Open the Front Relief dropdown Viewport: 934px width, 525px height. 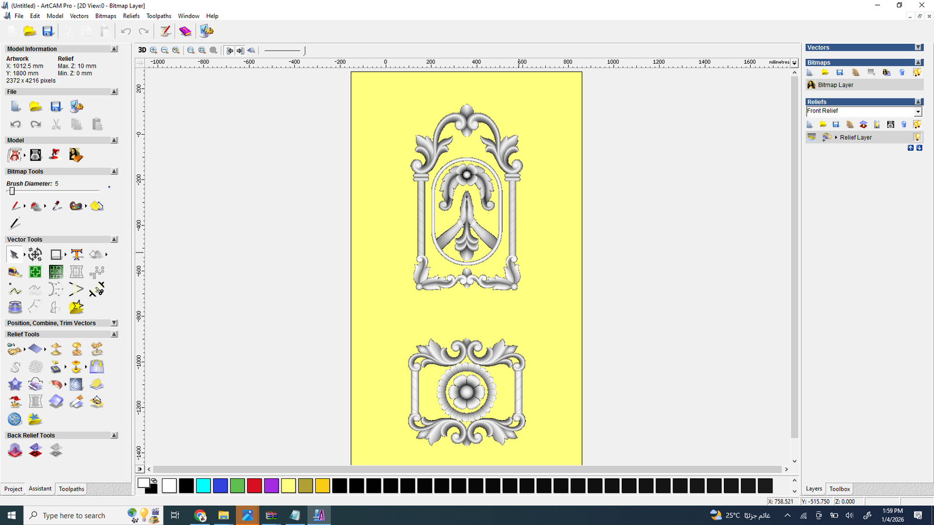918,111
